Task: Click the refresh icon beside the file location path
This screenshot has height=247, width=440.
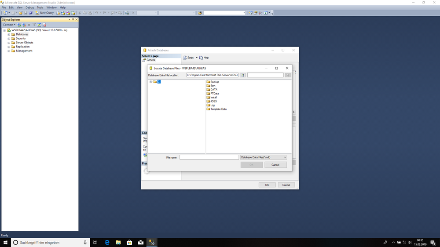Action: click(x=242, y=75)
